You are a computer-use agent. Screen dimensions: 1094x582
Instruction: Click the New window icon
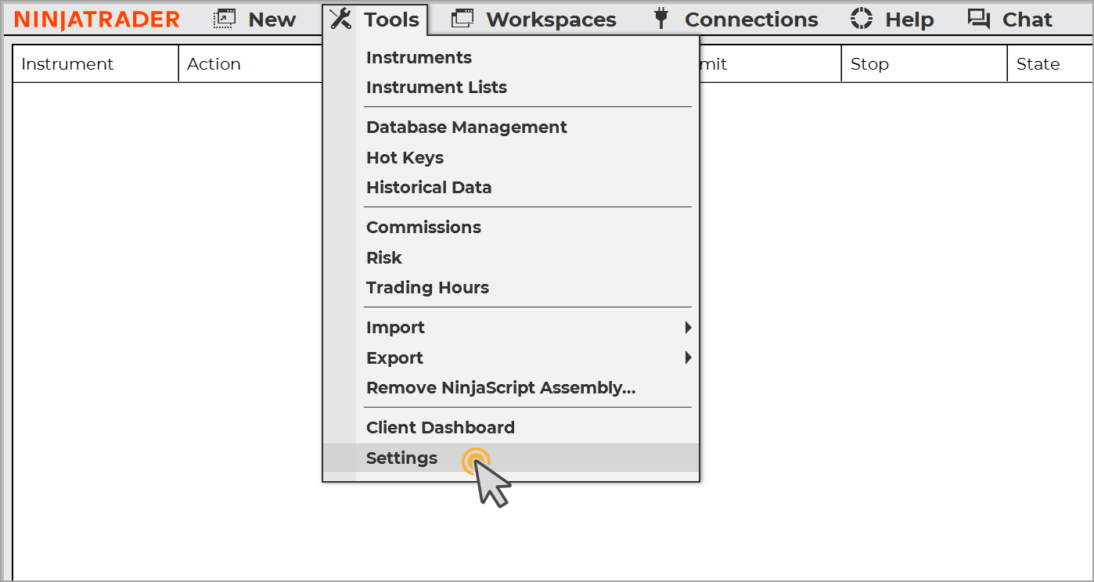[x=225, y=19]
